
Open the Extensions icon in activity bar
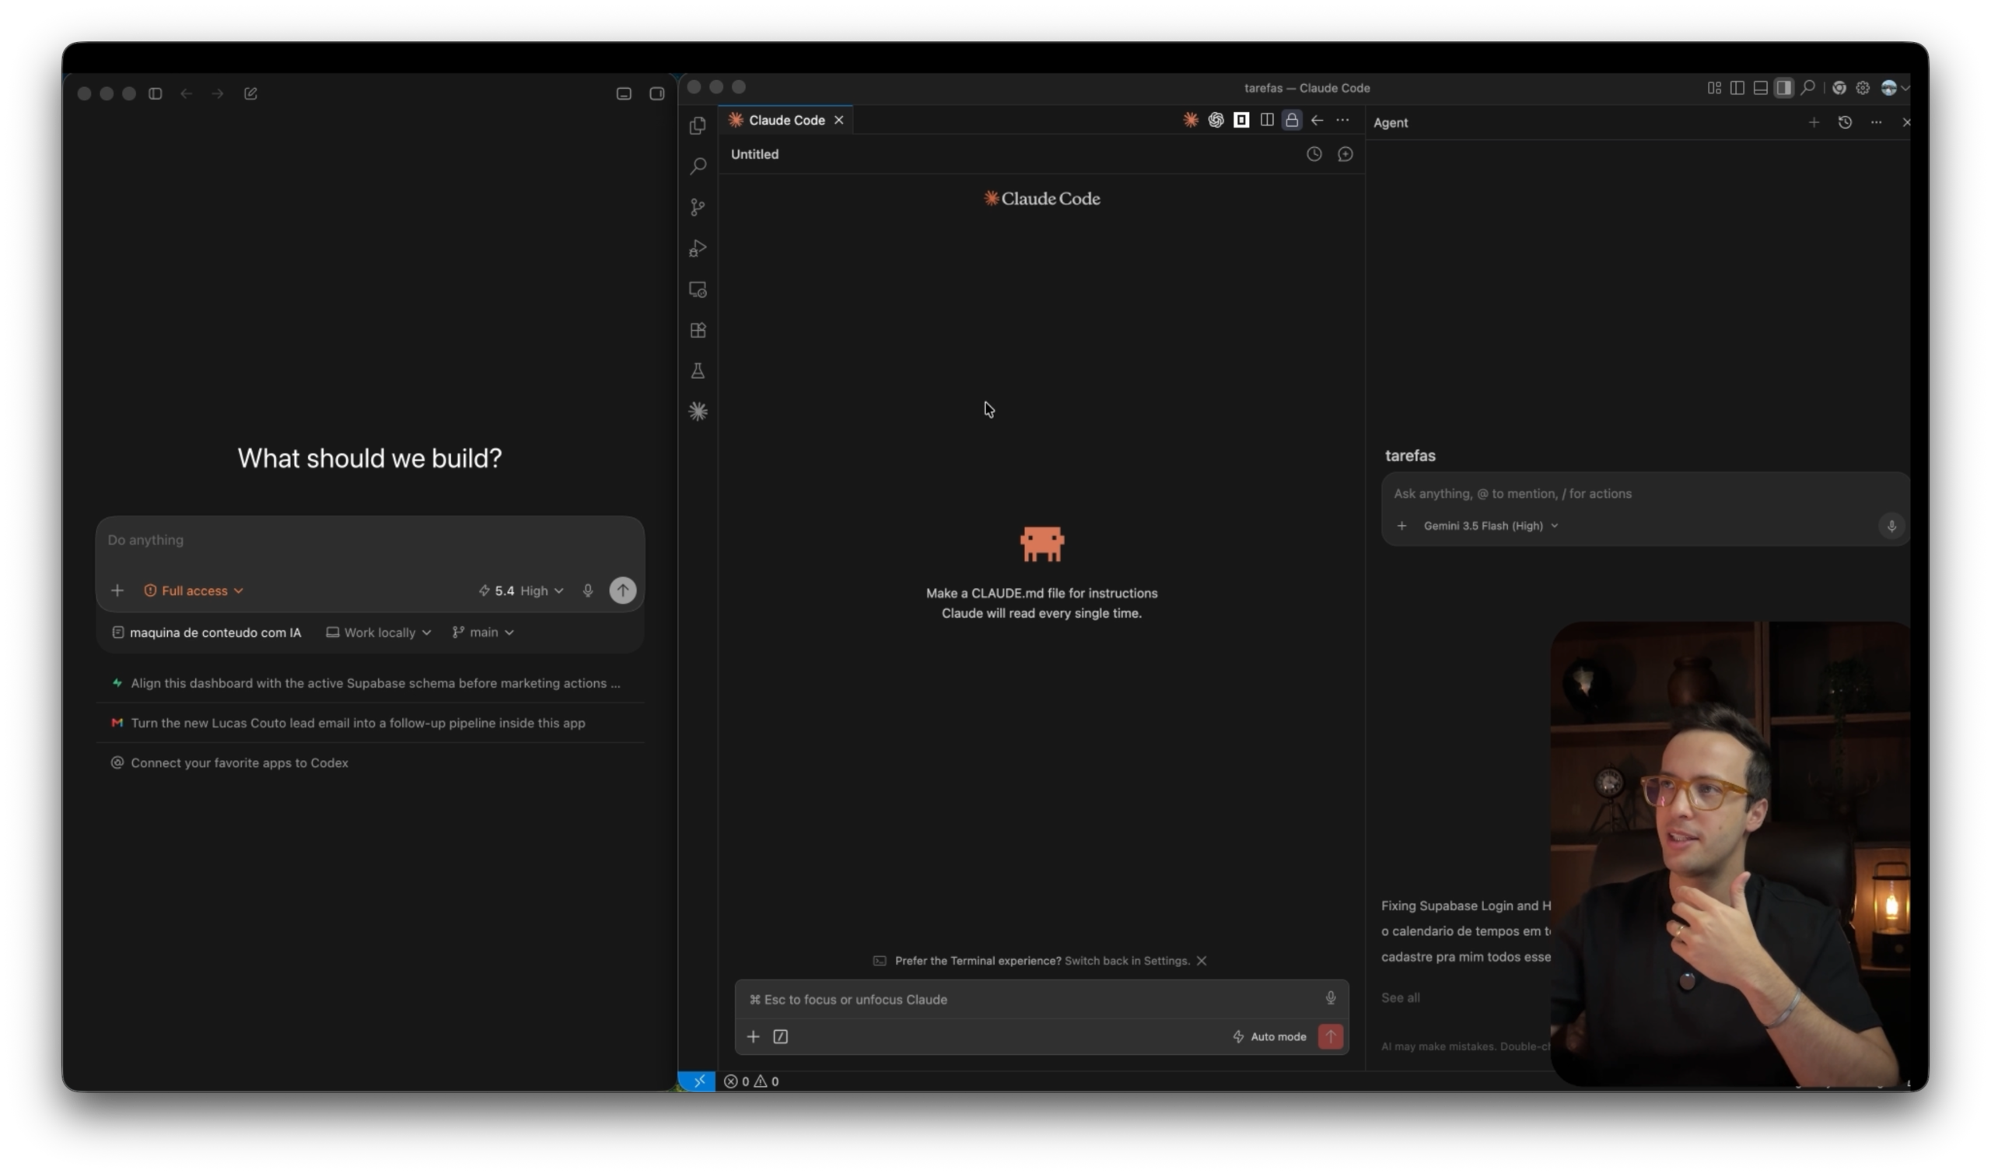(x=698, y=331)
